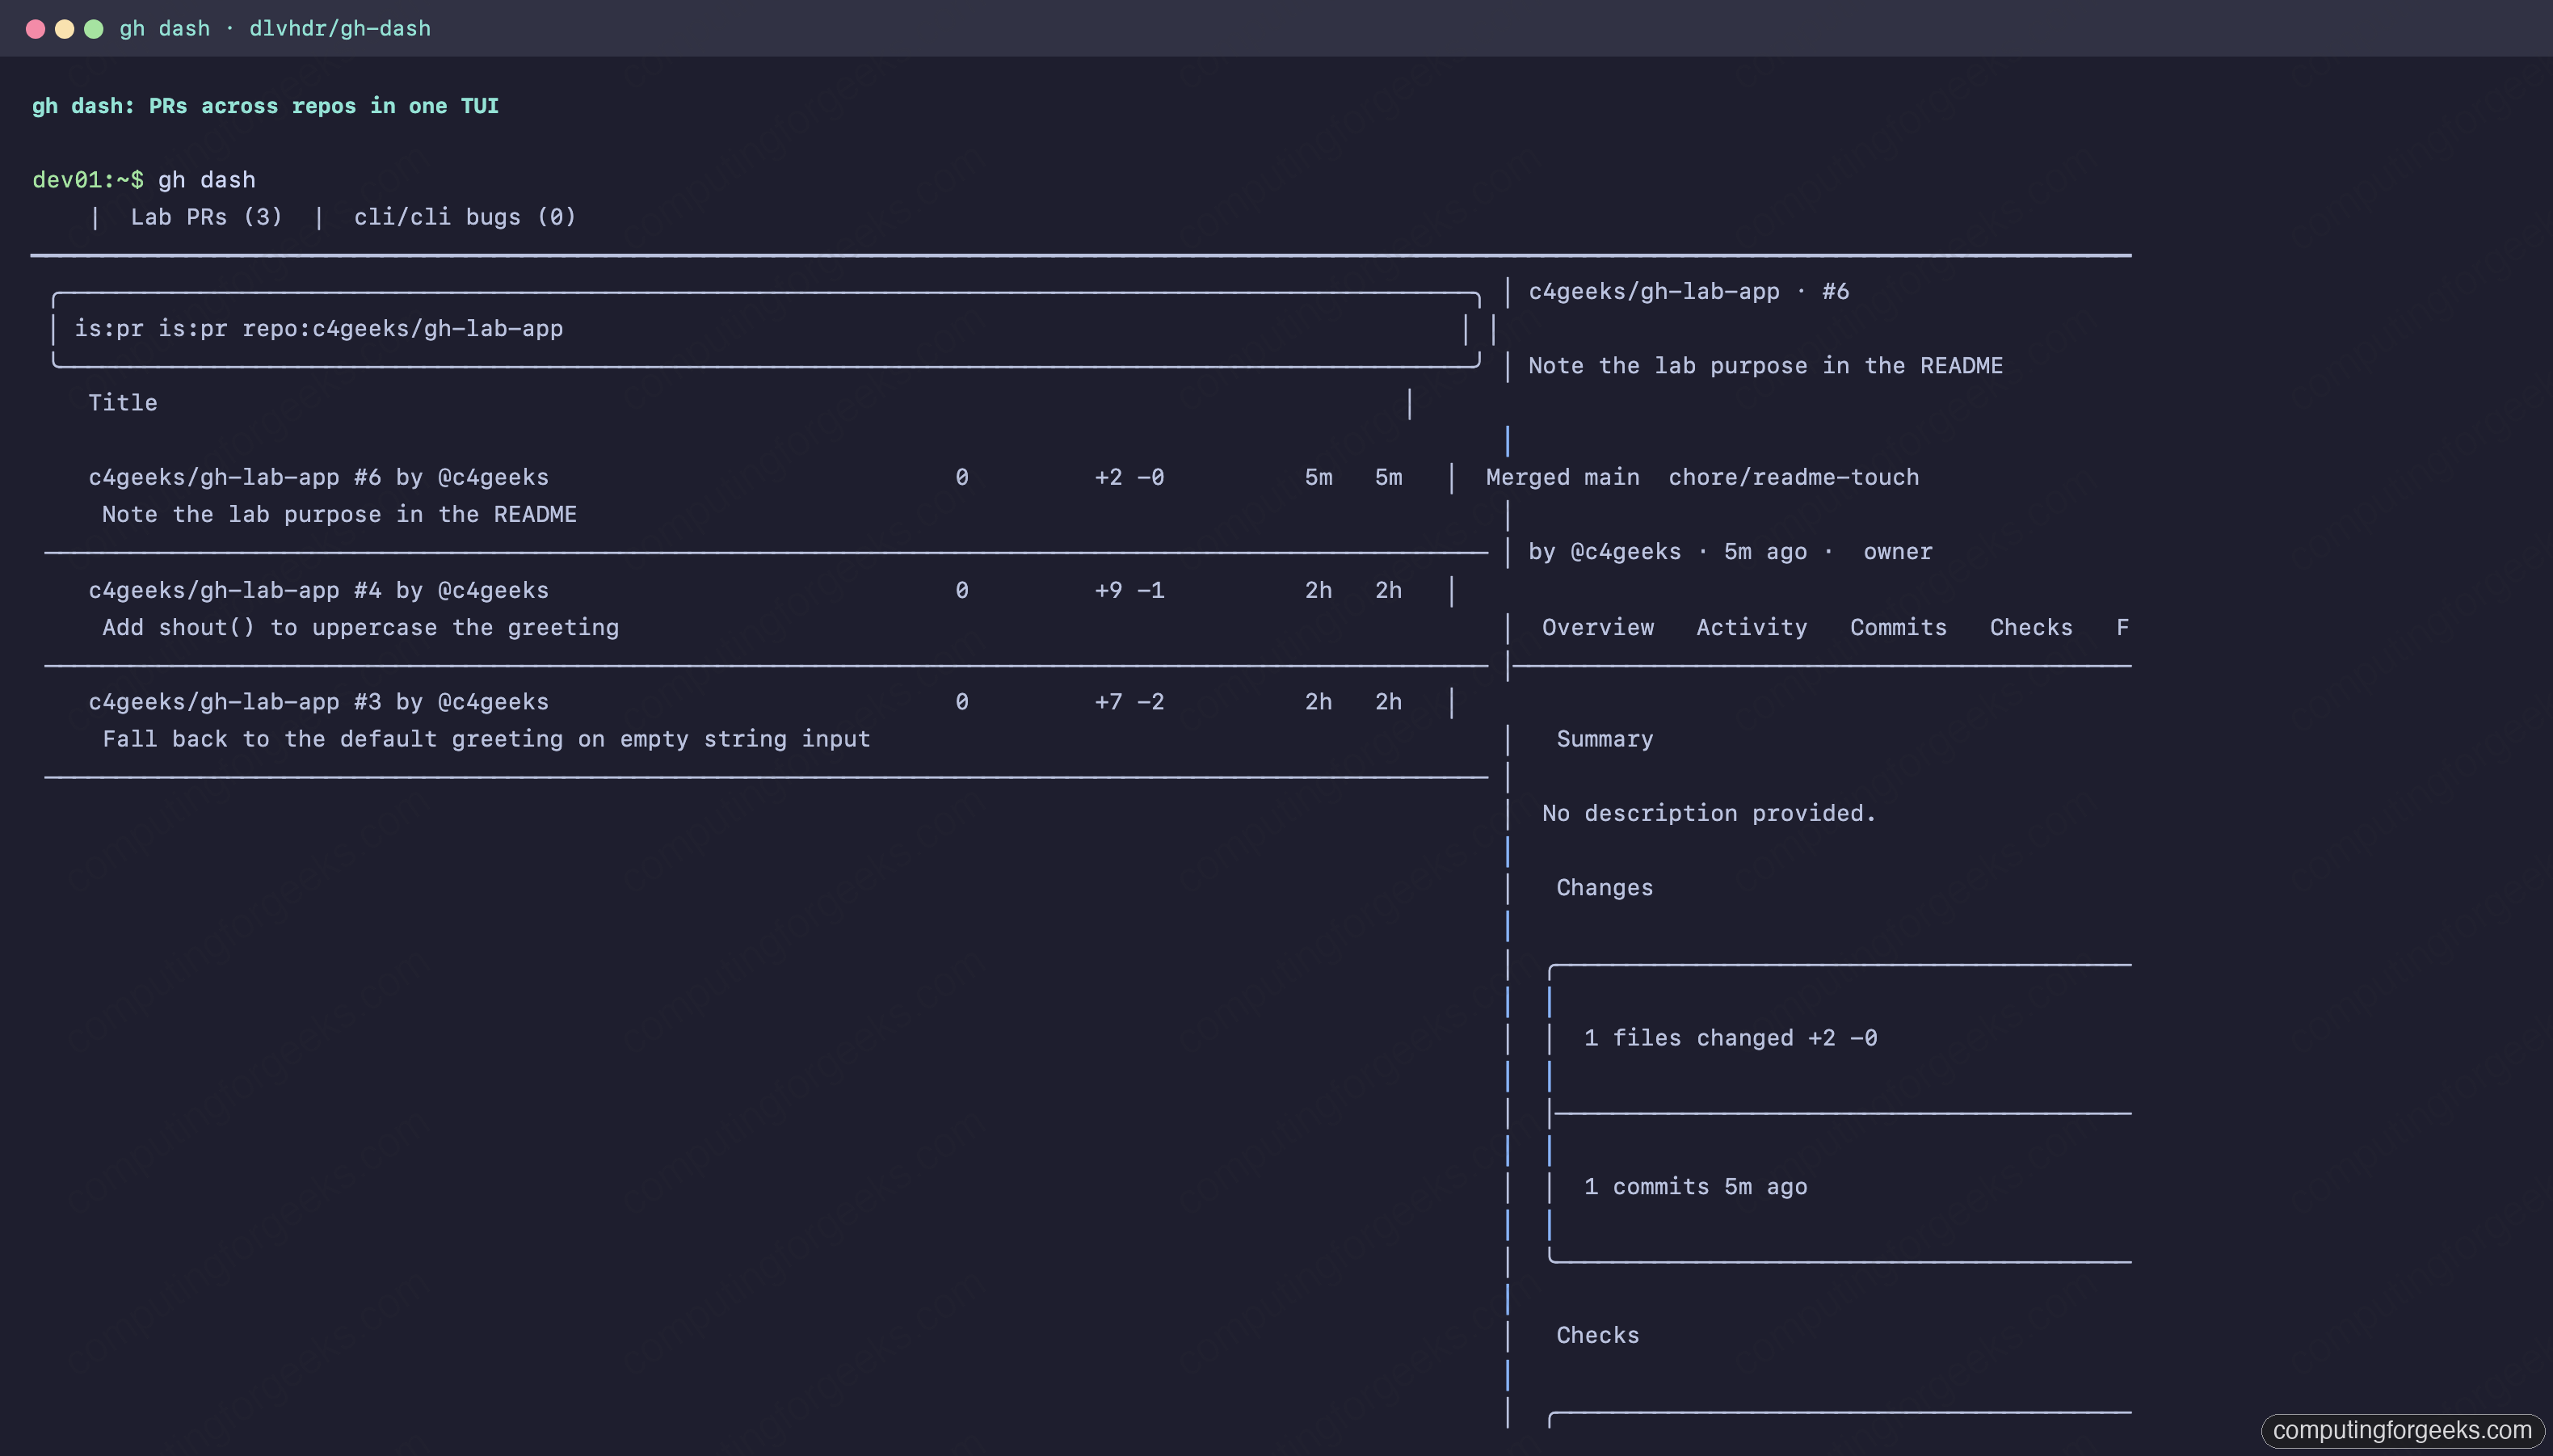
Task: Select the Overview tab in the PR preview
Action: [1597, 627]
